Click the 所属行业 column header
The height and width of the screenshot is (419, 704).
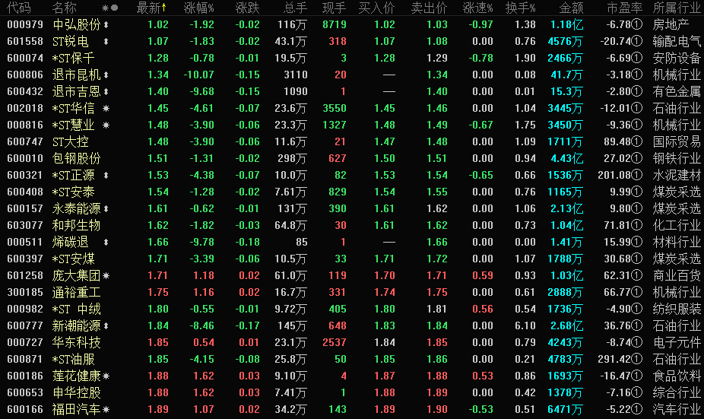[677, 8]
